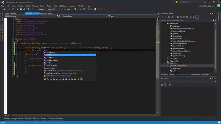Toggle the last smiley filter icon in IntelliSense
Viewport: 221px width, 124px height.
click(x=81, y=79)
